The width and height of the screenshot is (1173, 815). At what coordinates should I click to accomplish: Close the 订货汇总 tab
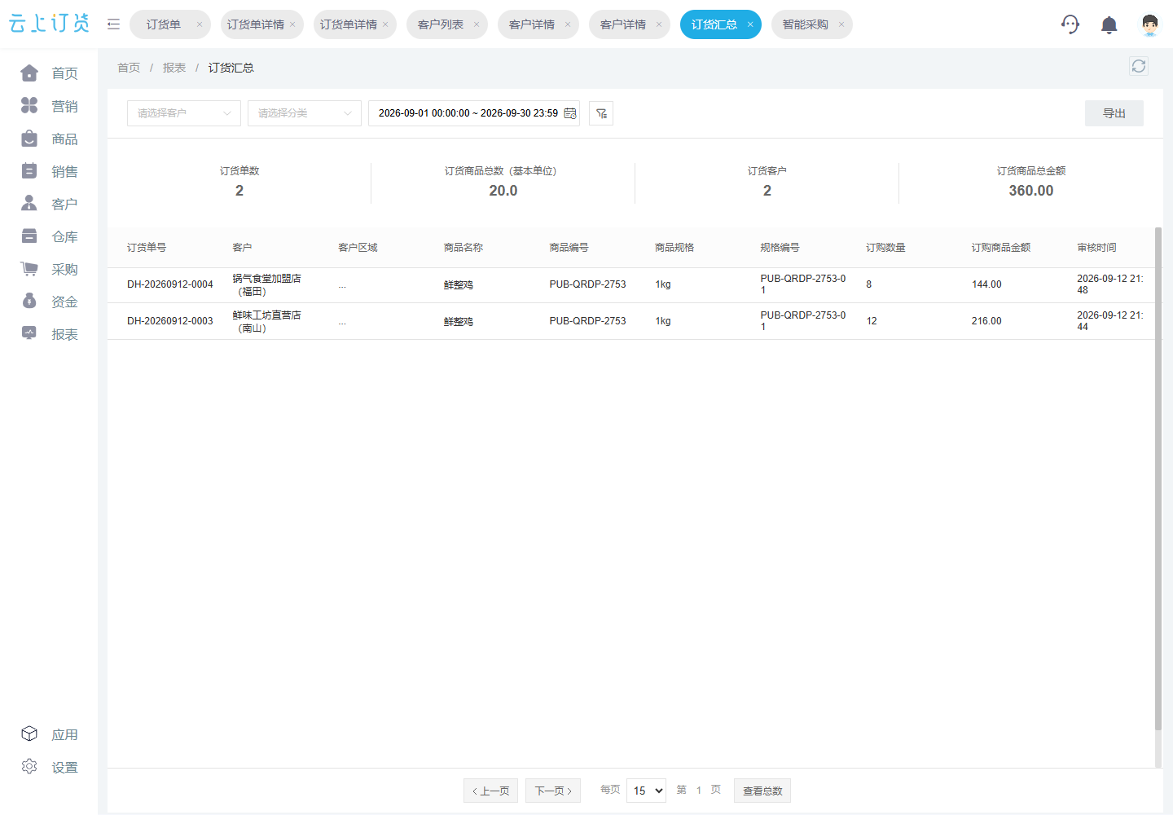point(750,24)
